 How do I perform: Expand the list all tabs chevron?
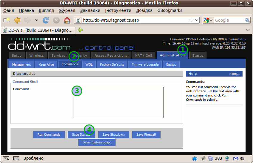pos(248,30)
